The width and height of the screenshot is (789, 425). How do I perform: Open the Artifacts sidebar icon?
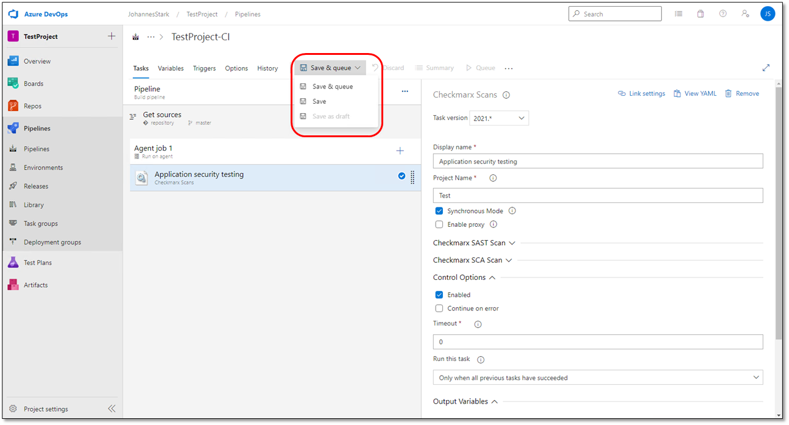coord(13,285)
